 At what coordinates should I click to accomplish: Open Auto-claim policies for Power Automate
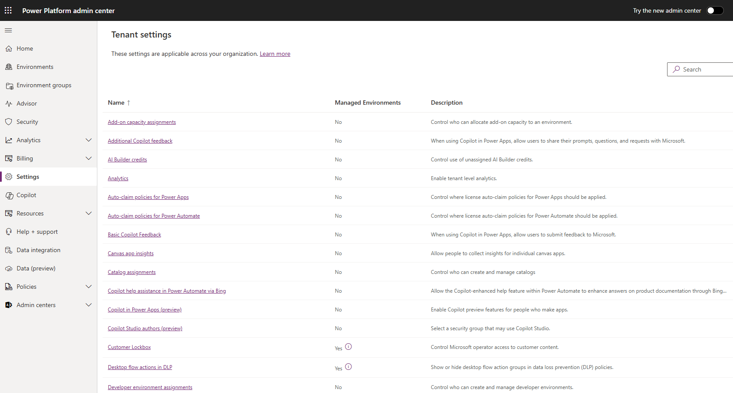coord(154,216)
